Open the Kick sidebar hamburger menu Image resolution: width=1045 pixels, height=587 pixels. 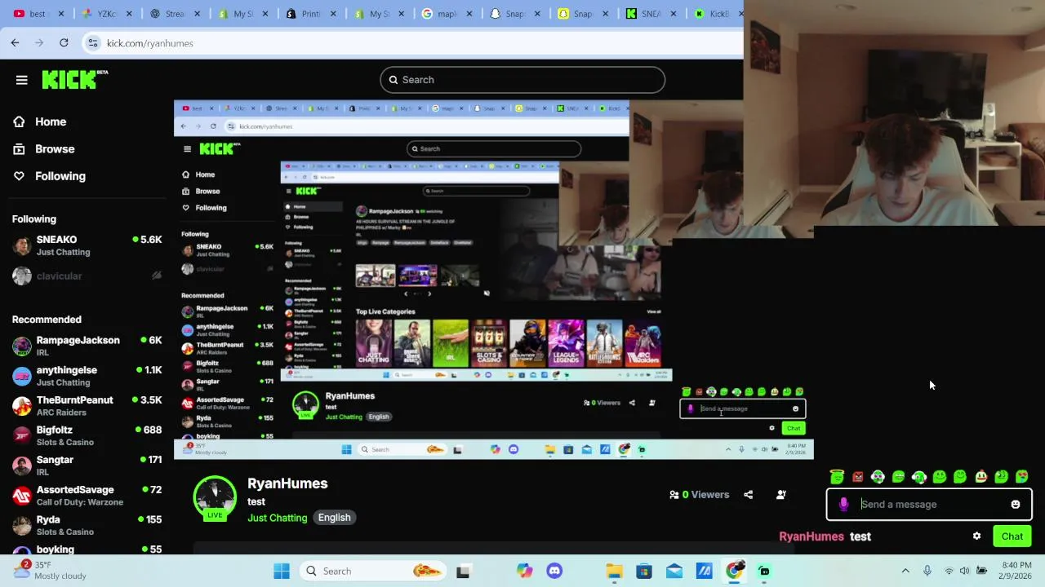(x=22, y=80)
